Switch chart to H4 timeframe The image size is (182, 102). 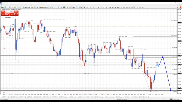tap(135, 7)
